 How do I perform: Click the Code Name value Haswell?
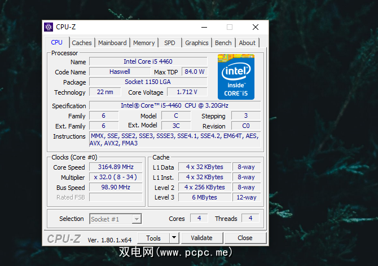tap(120, 72)
